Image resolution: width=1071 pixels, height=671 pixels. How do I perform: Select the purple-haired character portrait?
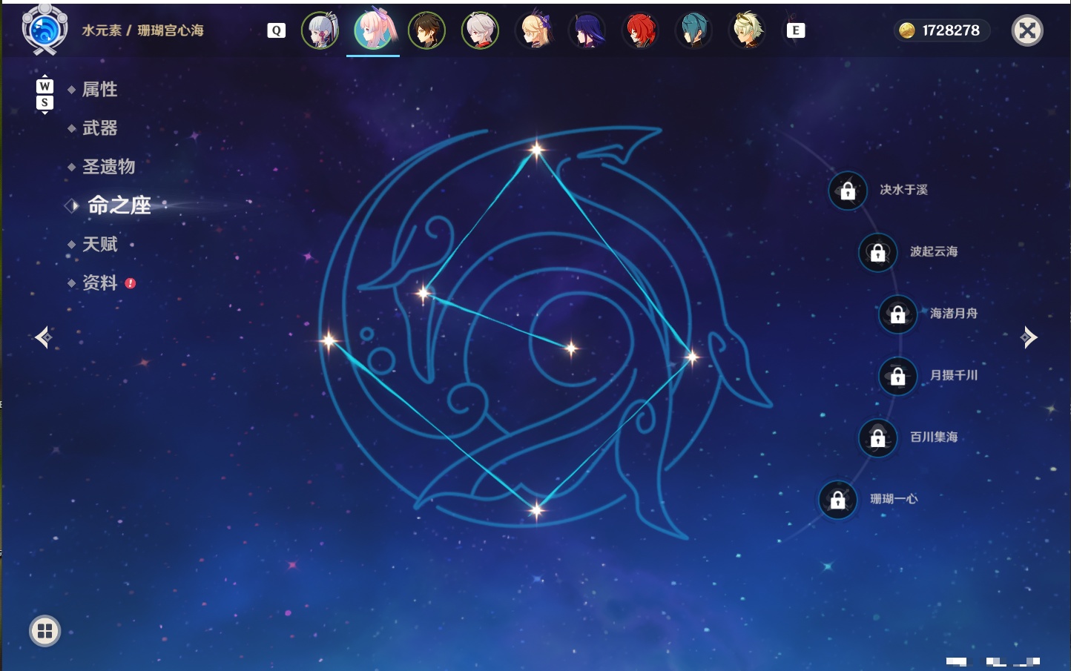tap(587, 30)
